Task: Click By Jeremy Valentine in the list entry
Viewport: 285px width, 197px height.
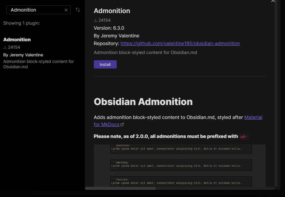Action: pos(23,55)
